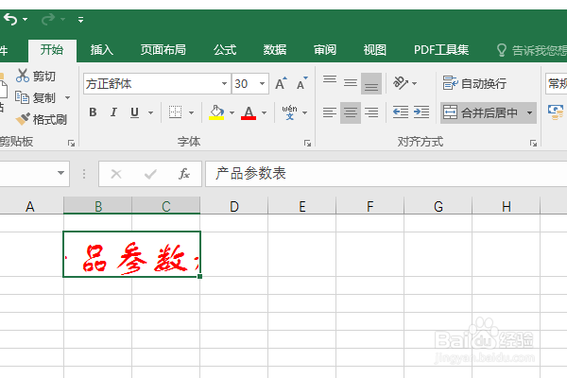Select column F header
The height and width of the screenshot is (378, 567).
(369, 206)
